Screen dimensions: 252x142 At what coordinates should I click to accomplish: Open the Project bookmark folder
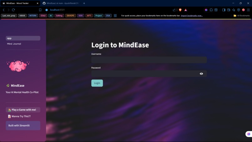pyautogui.click(x=98, y=16)
